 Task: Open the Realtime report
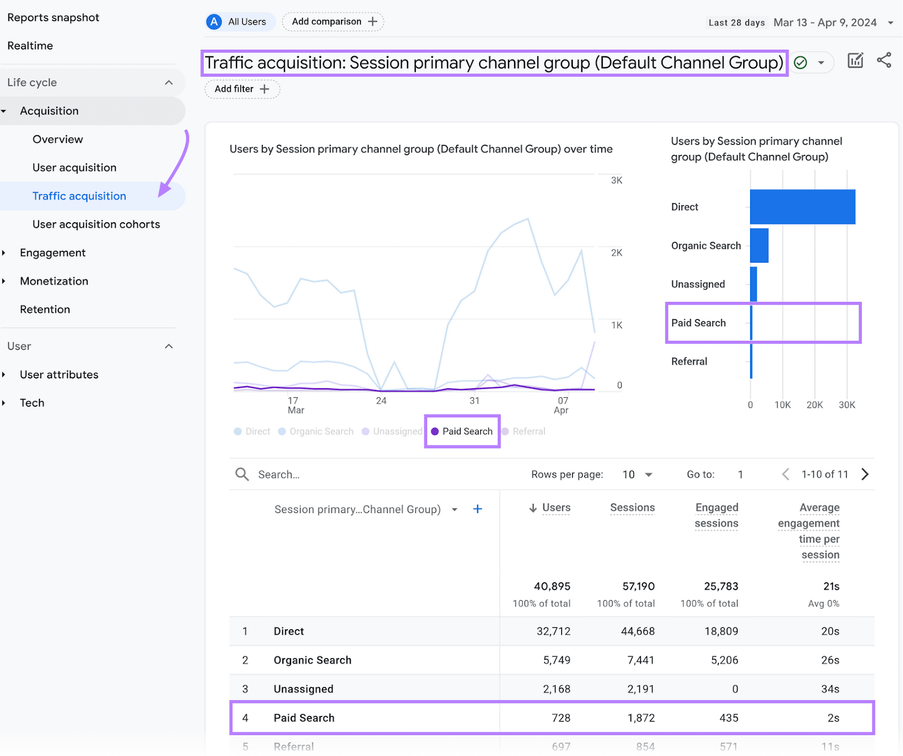(x=30, y=46)
